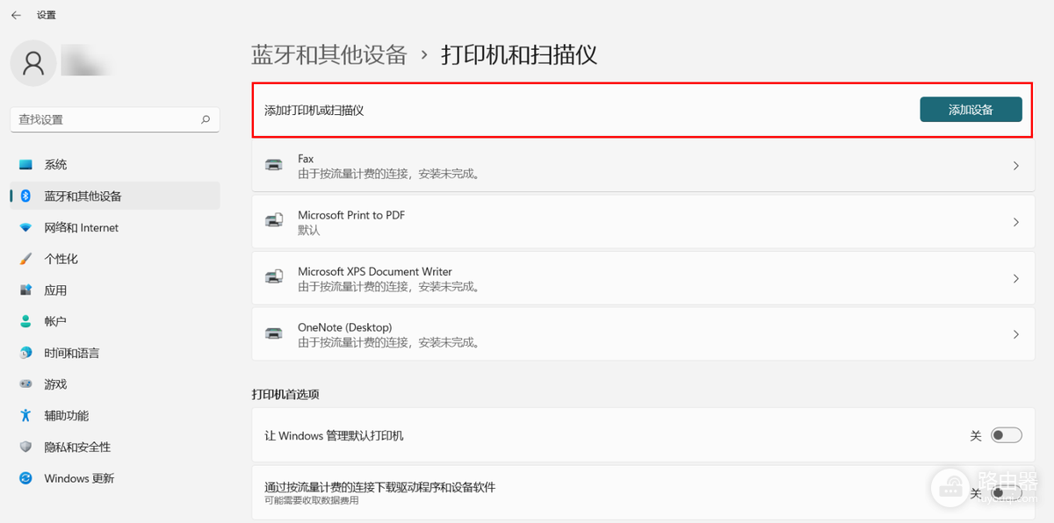Expand Microsoft XPS Document Writer chevron
This screenshot has width=1054, height=523.
[x=1016, y=278]
